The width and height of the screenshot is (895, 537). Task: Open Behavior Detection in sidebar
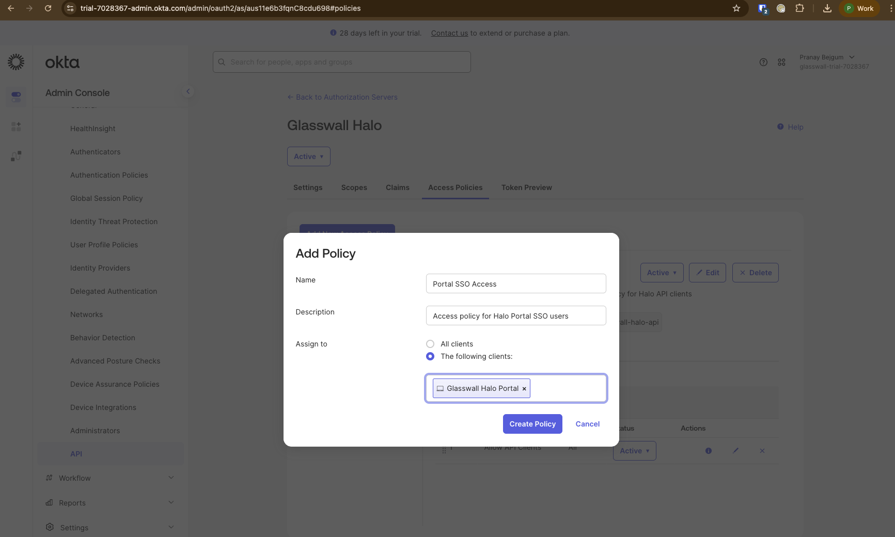pos(103,338)
